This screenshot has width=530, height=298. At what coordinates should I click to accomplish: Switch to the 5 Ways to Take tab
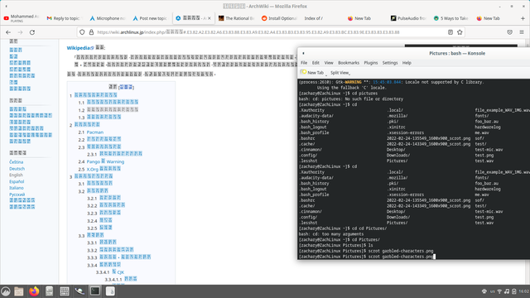pyautogui.click(x=451, y=18)
